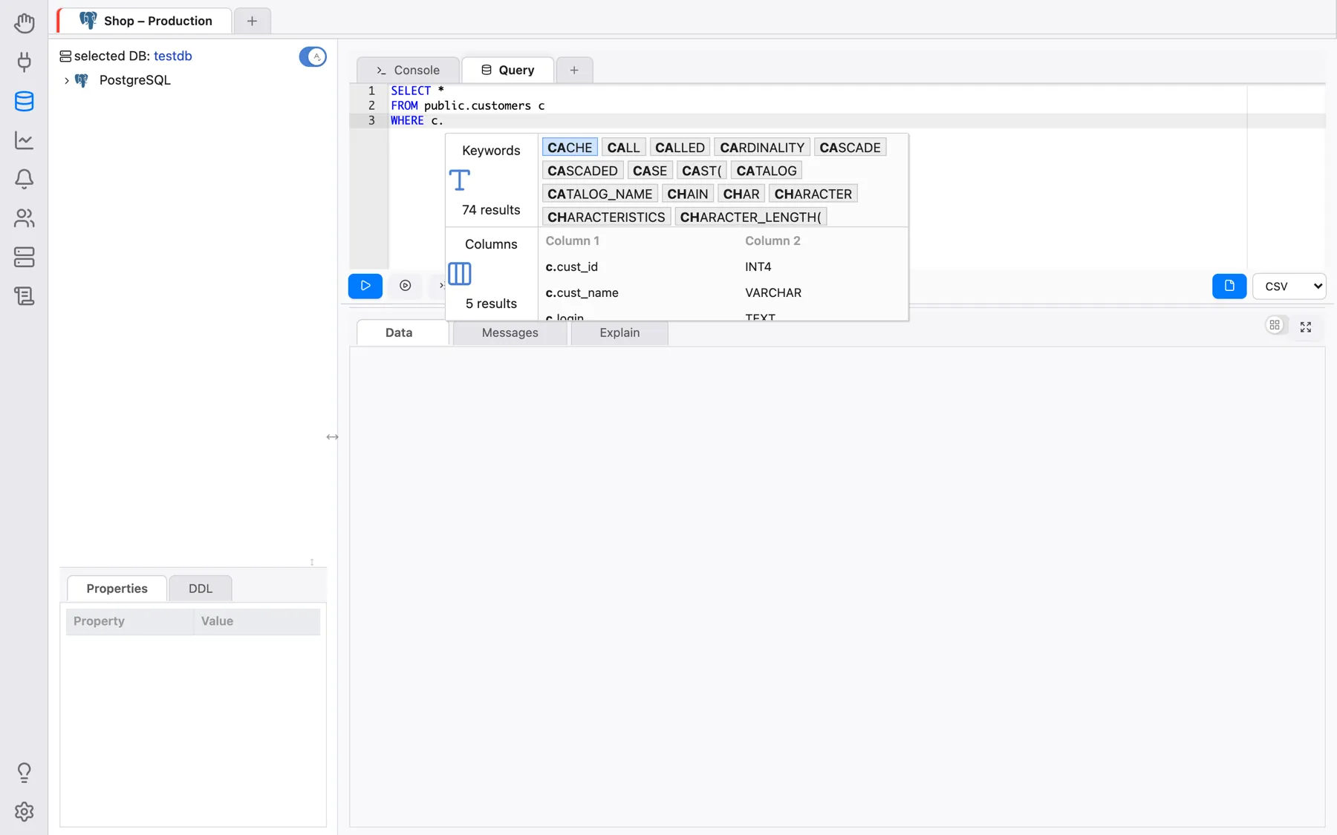Screen dimensions: 1337x835
Task: Open the hand icon in left sidebar
Action: (24, 23)
